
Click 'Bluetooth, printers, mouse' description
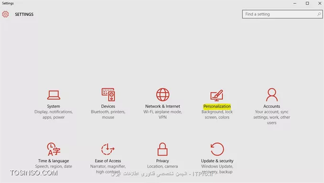[108, 114]
